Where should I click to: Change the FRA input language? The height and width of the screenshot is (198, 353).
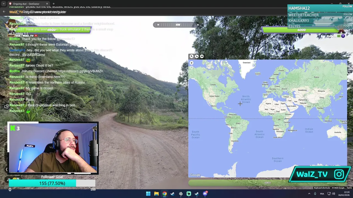pyautogui.click(x=322, y=194)
